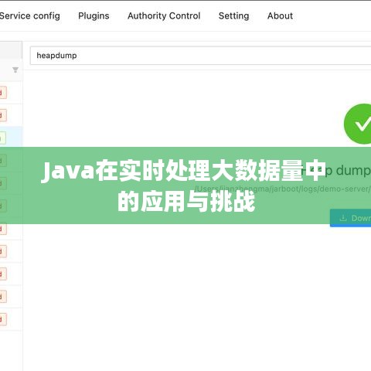Click the Download heap dump button
The width and height of the screenshot is (371, 371).
[x=351, y=218]
